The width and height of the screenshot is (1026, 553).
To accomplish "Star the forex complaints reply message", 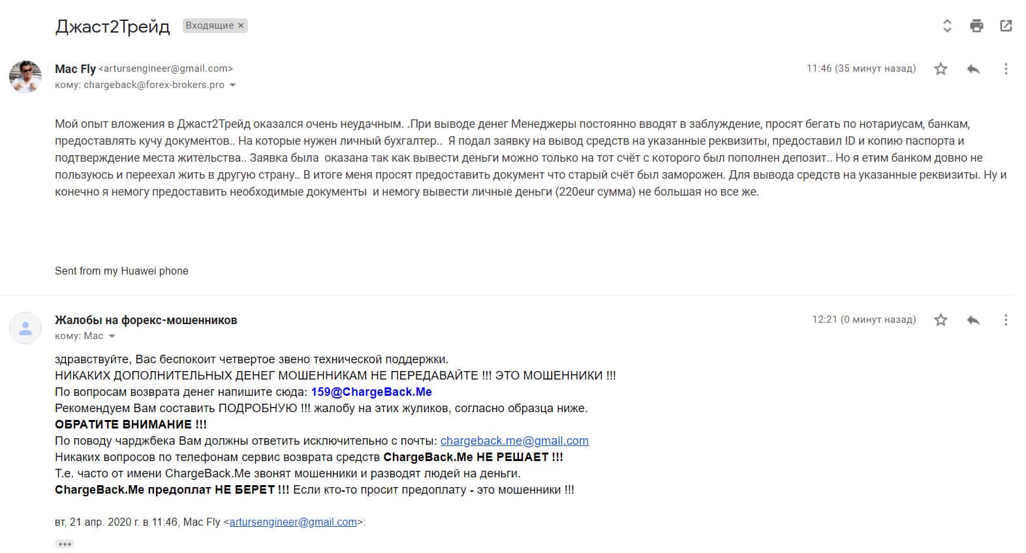I will tap(940, 320).
